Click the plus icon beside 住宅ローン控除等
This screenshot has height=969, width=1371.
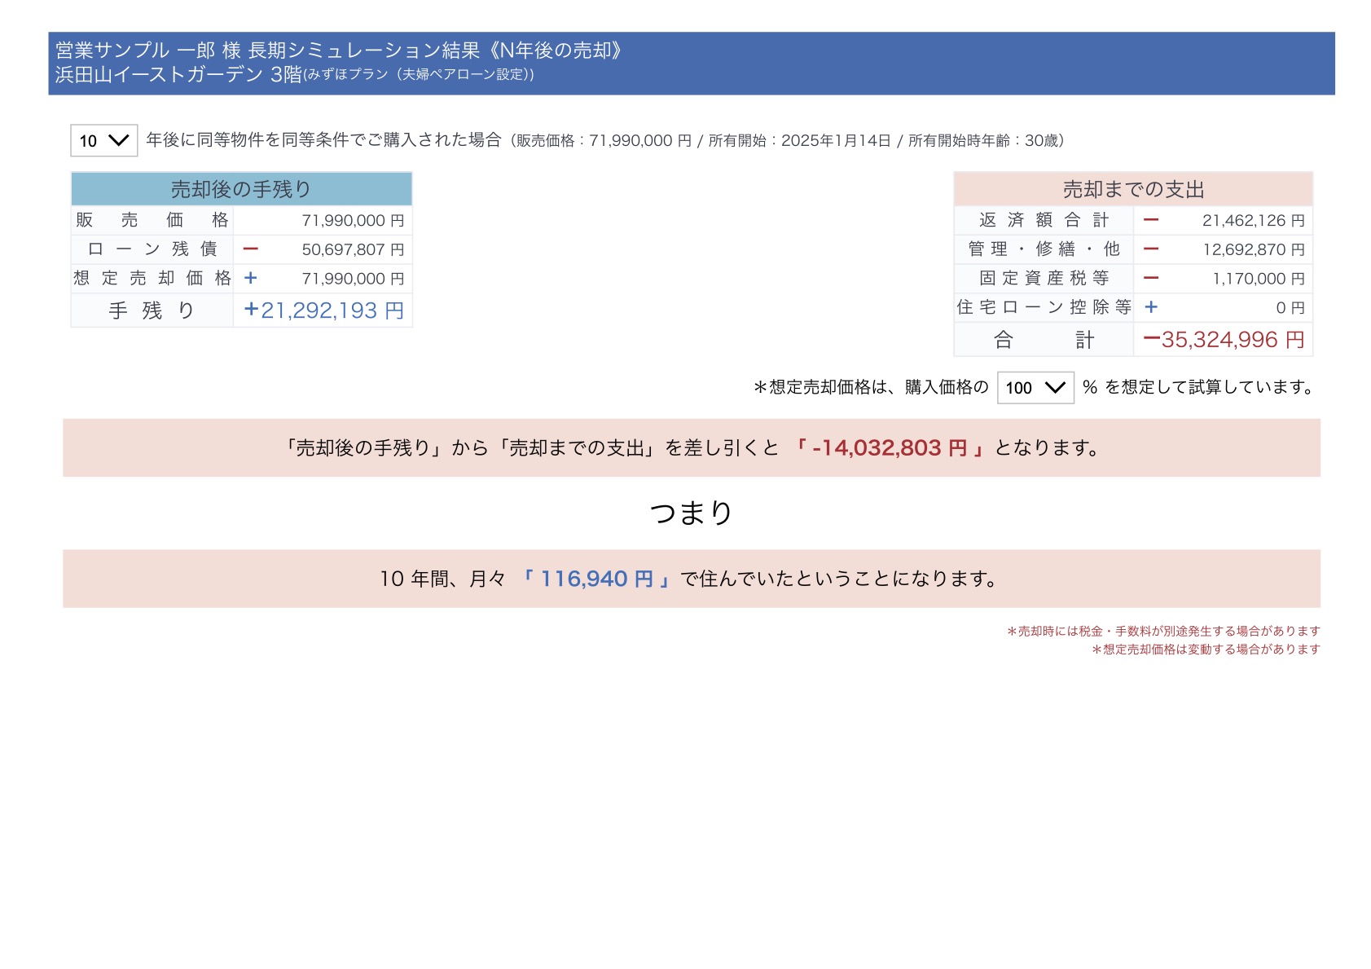[x=1151, y=308]
